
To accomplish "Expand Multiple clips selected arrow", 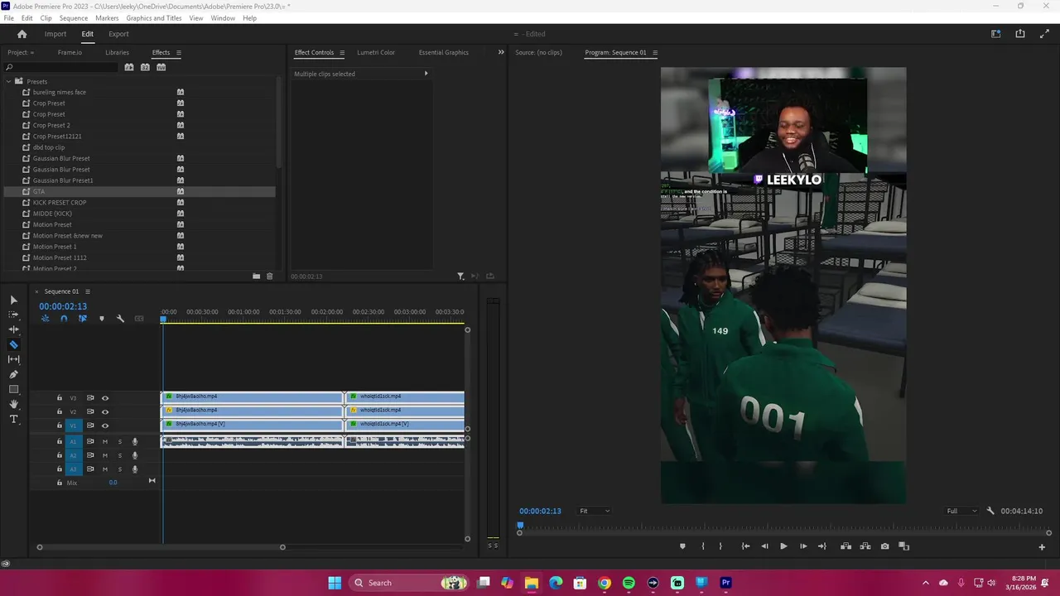I will click(426, 74).
